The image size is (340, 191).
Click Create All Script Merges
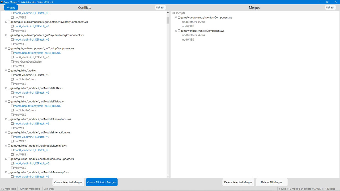pos(101,182)
